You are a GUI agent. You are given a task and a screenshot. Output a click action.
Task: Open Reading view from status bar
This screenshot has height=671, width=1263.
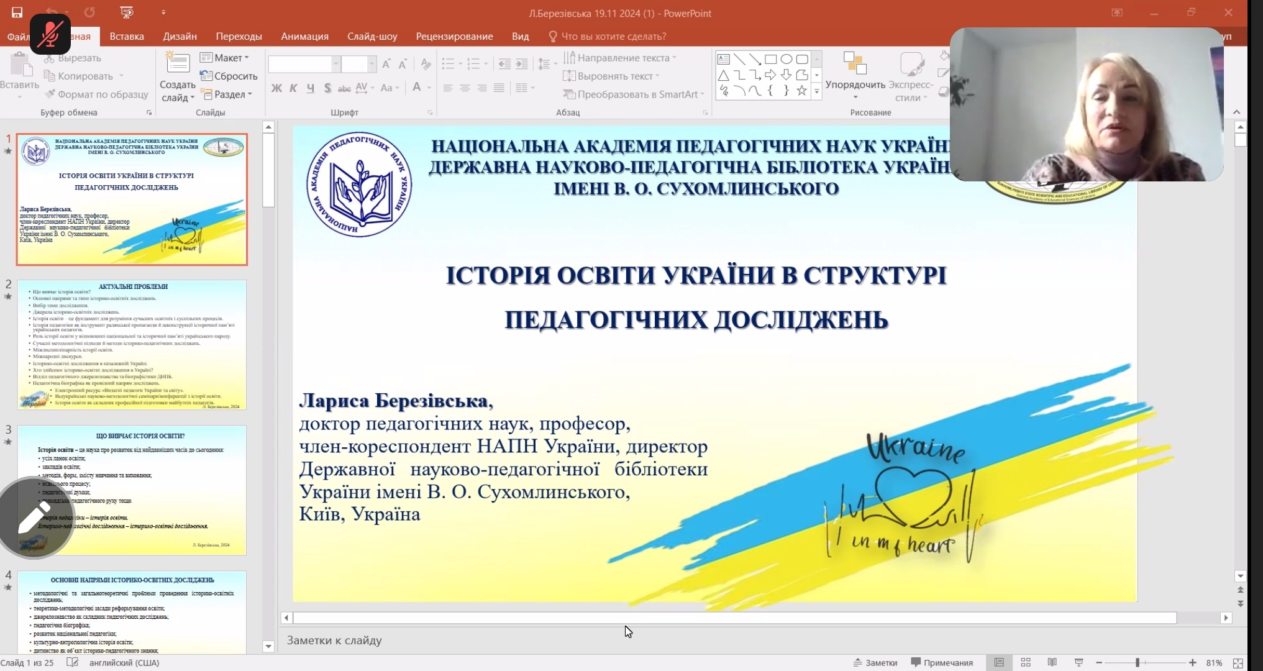point(1052,663)
